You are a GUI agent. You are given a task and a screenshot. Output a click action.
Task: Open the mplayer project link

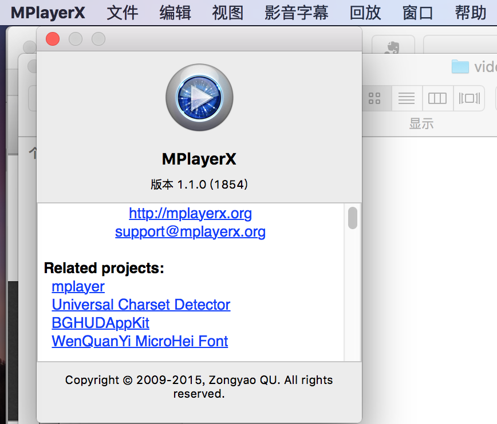point(78,287)
